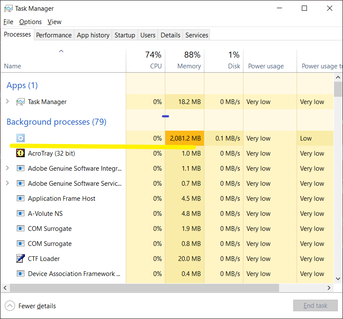343x319 pixels.
Task: Click the Task Manager app icon in process list
Action: [20, 102]
